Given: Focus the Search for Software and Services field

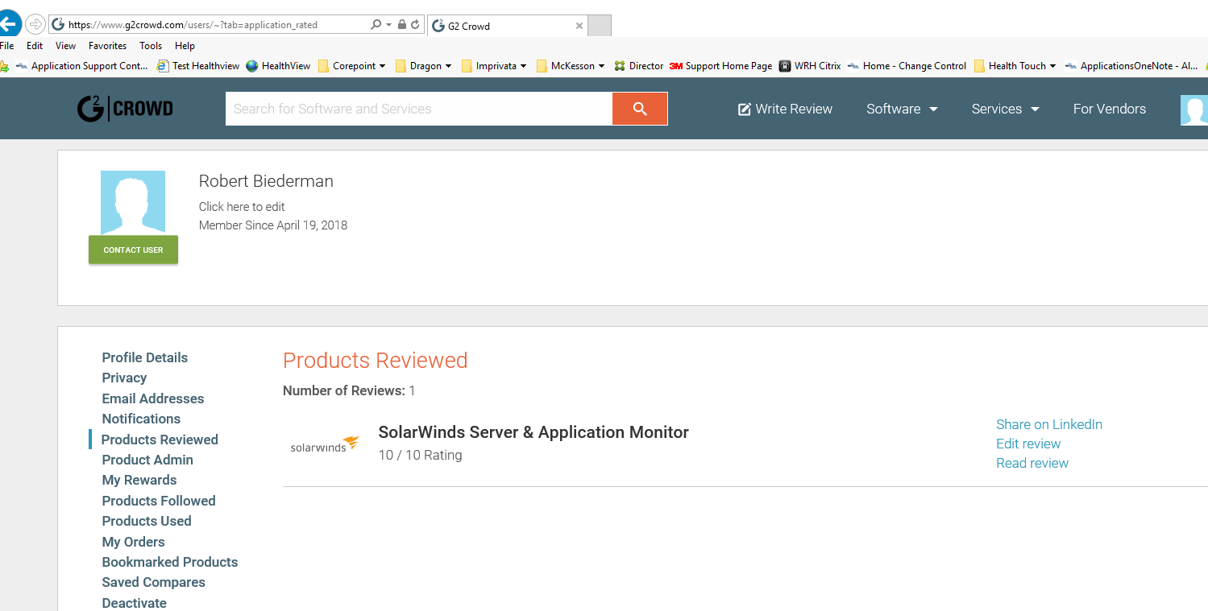Looking at the screenshot, I should point(419,109).
